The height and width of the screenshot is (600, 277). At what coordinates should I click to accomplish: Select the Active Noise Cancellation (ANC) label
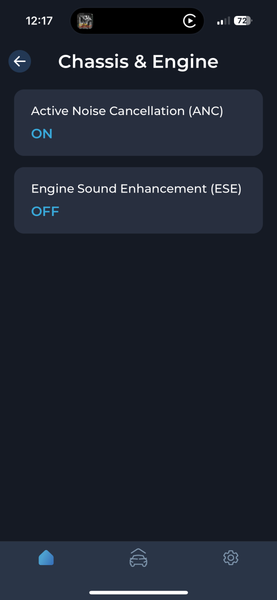[x=127, y=111]
